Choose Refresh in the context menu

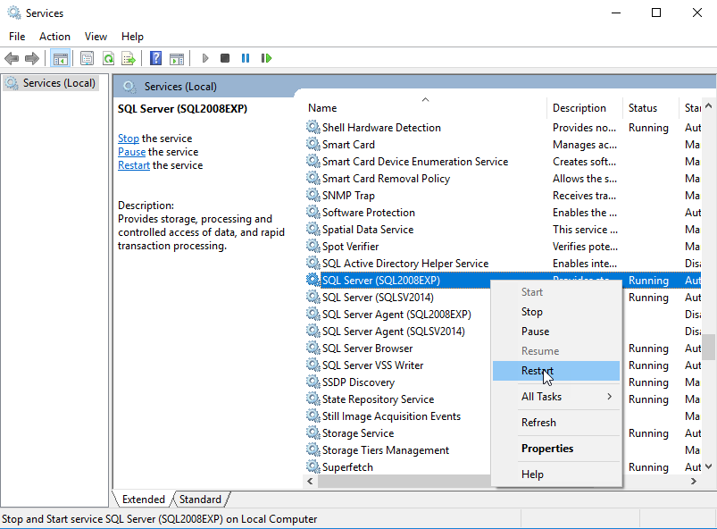pos(556,423)
